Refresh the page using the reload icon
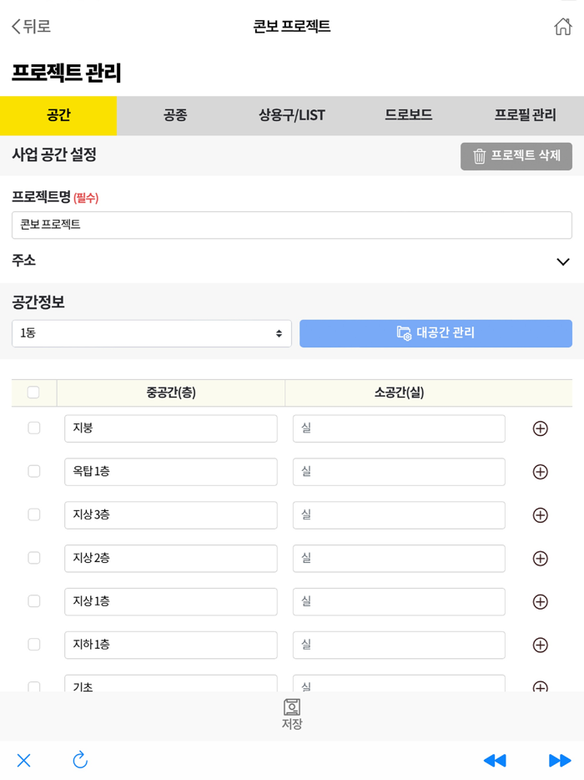Image resolution: width=584 pixels, height=780 pixels. tap(80, 761)
